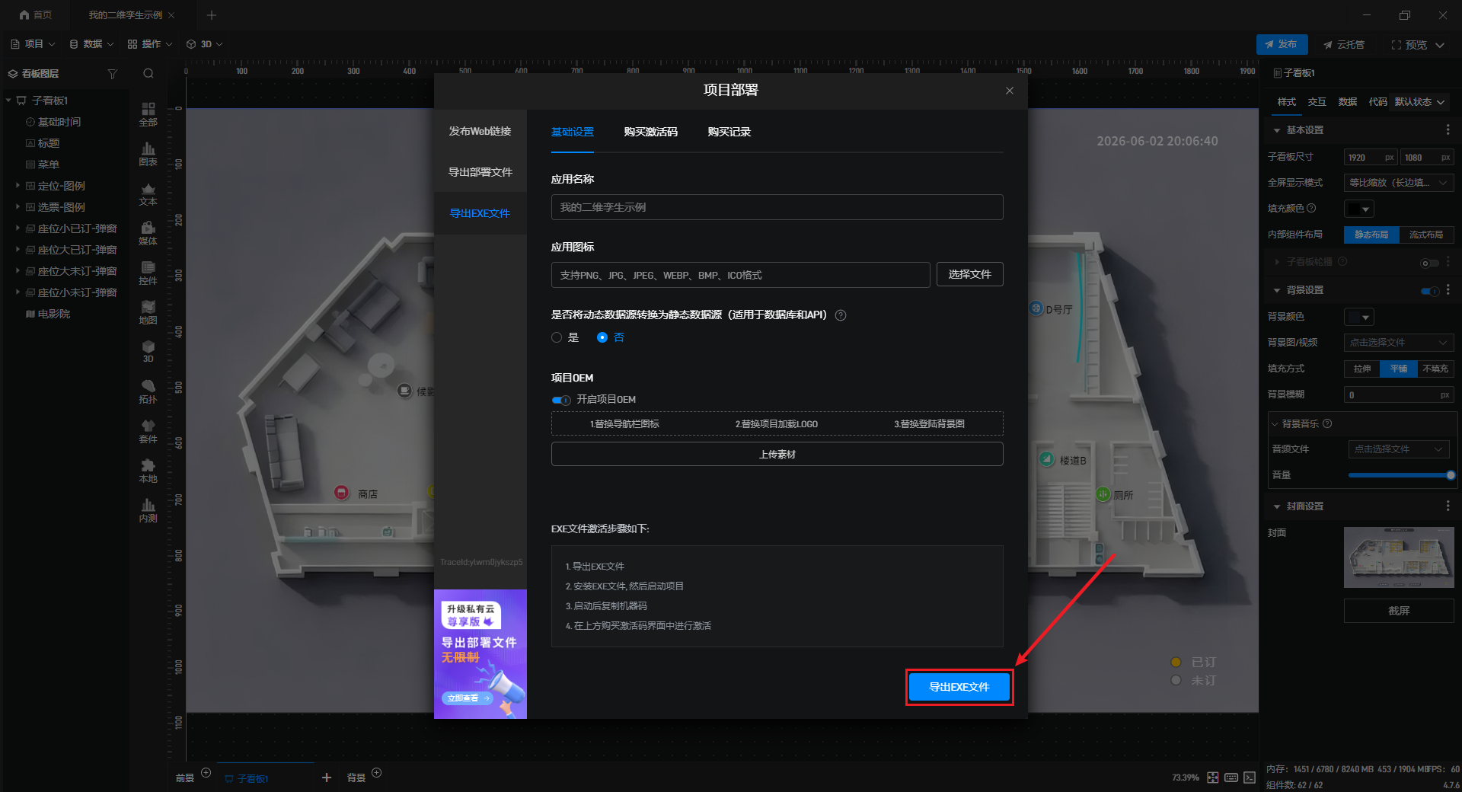Select the 否 radio option
1462x792 pixels.
[x=602, y=337]
